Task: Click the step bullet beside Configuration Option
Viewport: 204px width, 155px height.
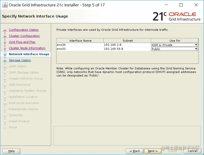Action: click(x=5, y=30)
